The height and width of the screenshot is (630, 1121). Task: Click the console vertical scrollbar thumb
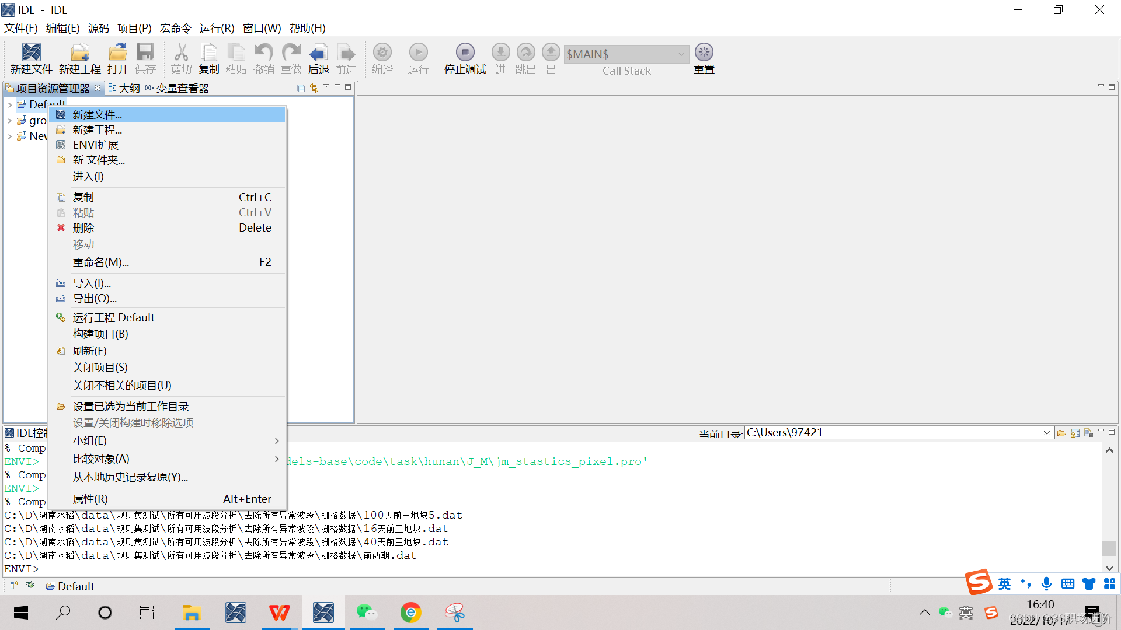point(1109,548)
